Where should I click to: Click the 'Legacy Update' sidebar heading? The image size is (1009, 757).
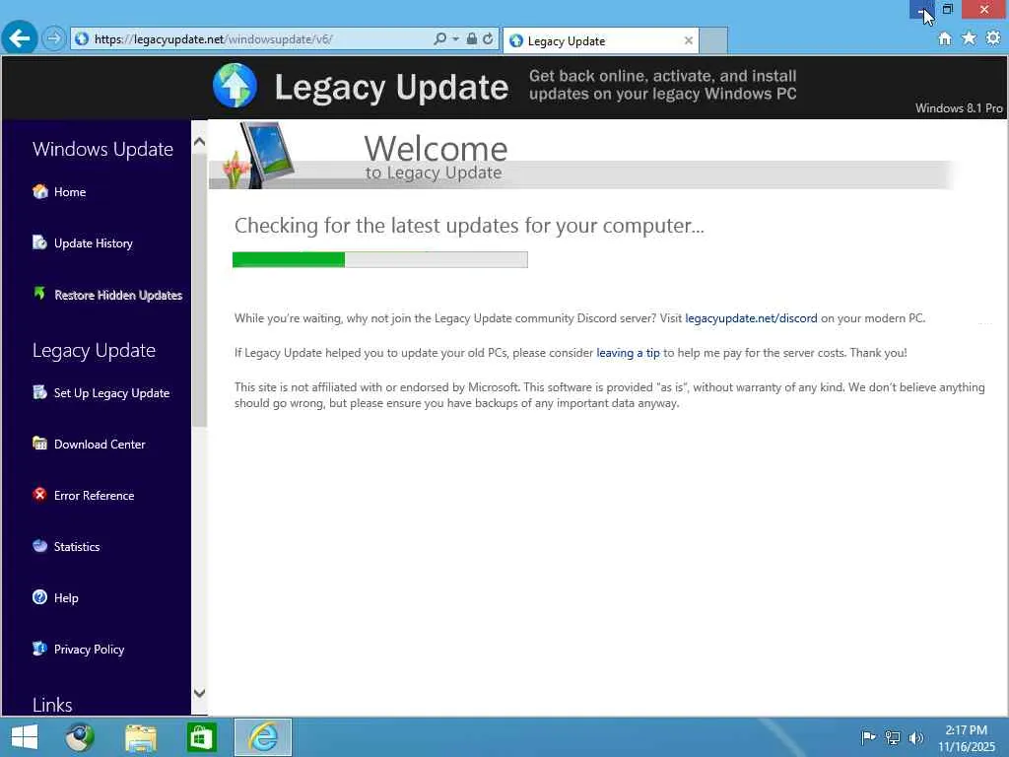pos(94,351)
